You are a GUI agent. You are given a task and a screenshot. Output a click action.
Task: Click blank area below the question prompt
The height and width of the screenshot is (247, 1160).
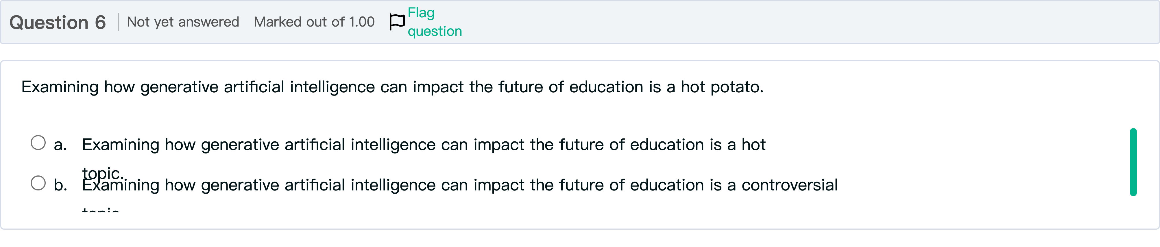pyautogui.click(x=540, y=112)
